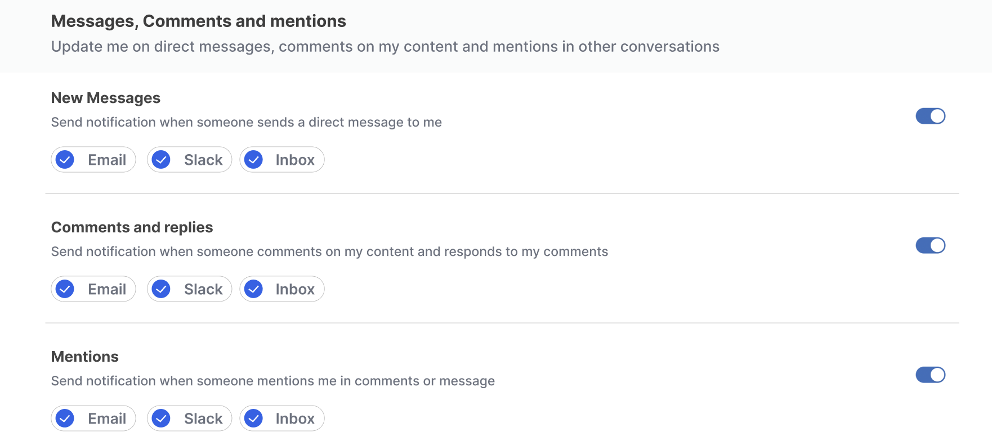Click the Slack label for Comments and replies
This screenshot has height=441, width=992.
tap(203, 289)
